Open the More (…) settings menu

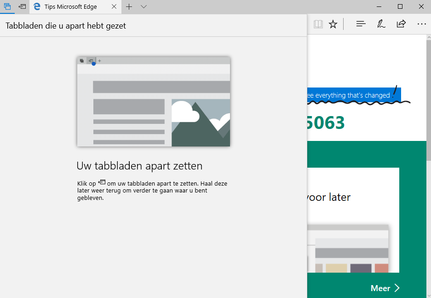[421, 24]
